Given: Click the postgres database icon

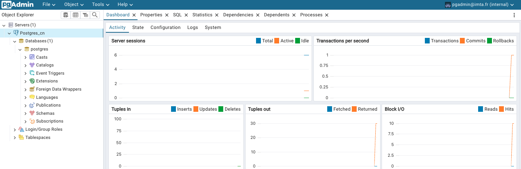Looking at the screenshot, I should pyautogui.click(x=26, y=49).
